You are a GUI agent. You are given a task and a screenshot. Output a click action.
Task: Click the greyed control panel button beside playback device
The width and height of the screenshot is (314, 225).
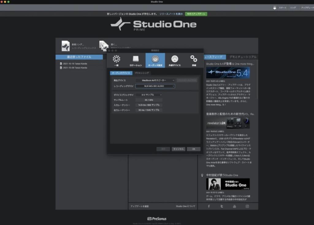click(x=187, y=80)
